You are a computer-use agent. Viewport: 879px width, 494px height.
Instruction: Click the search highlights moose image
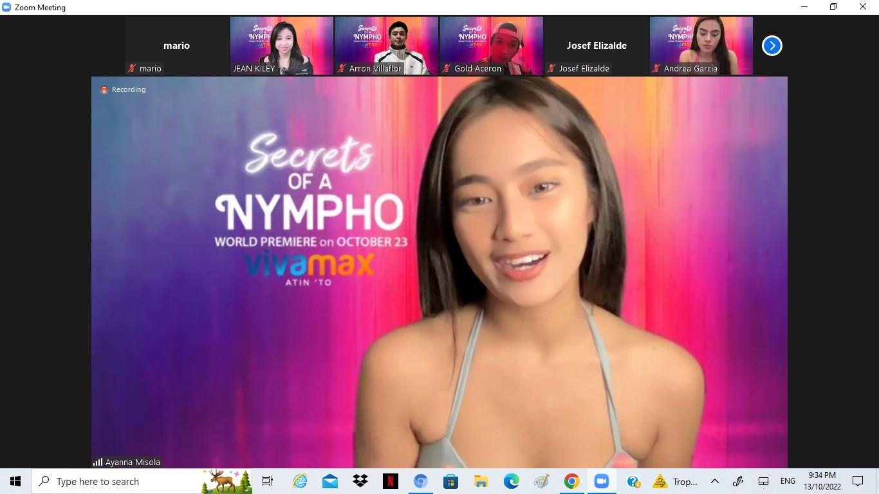(x=227, y=481)
